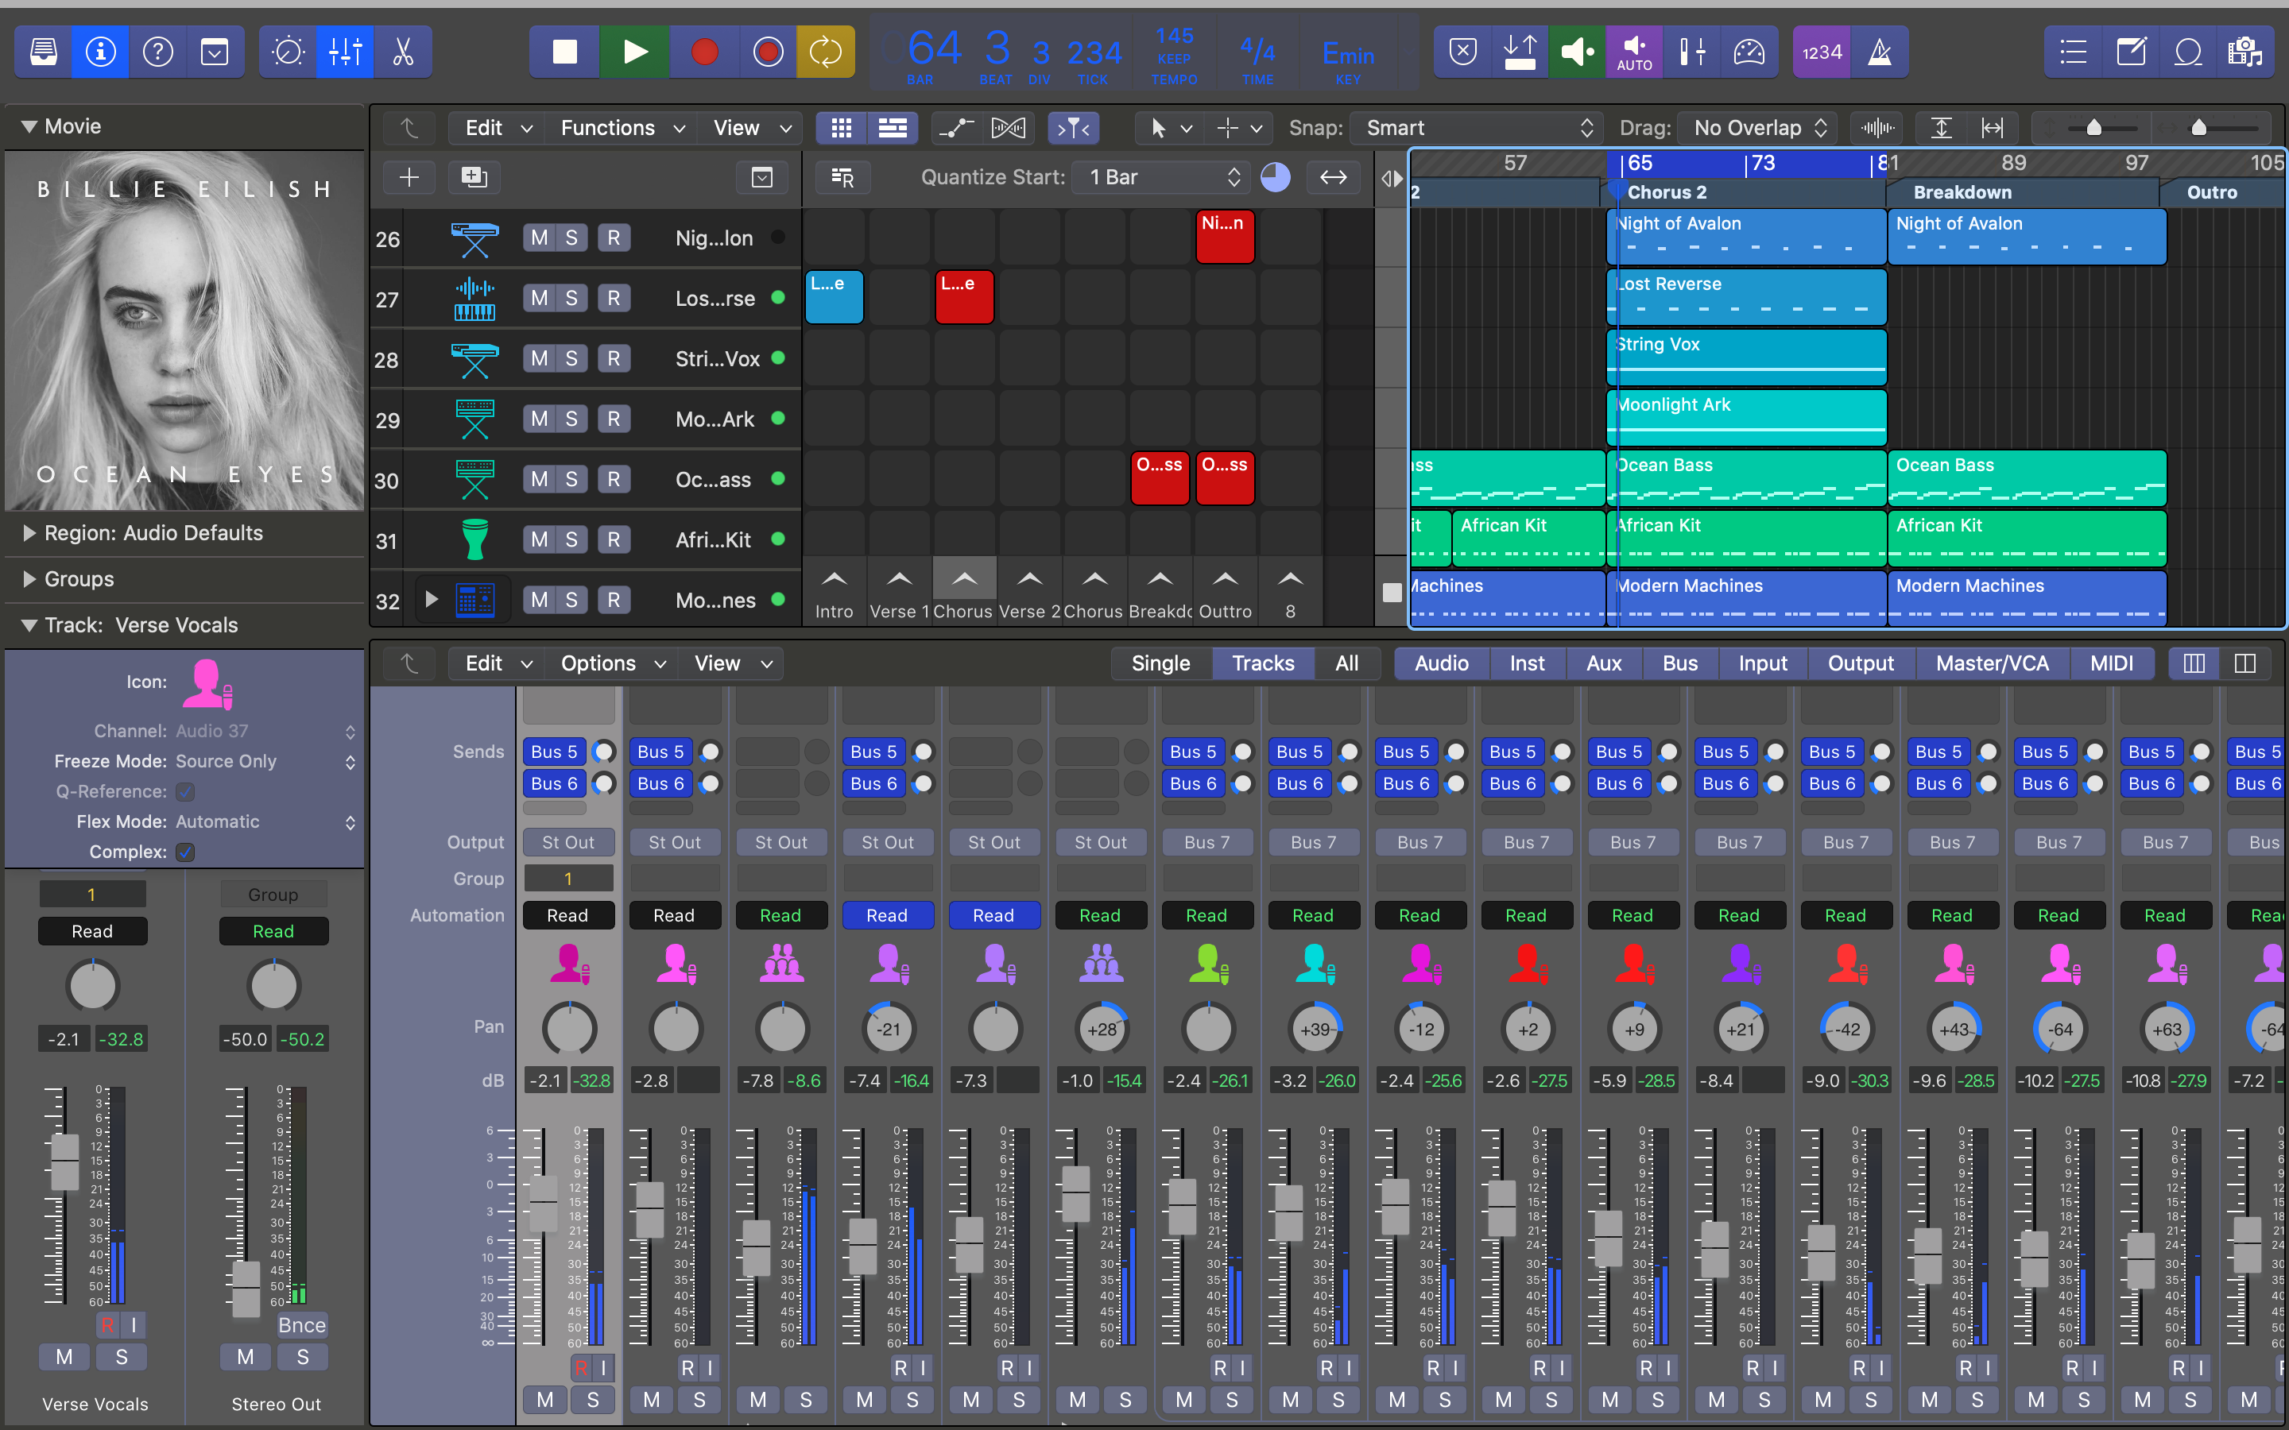
Task: Open the Smart Controls dial button
Action: [288, 52]
